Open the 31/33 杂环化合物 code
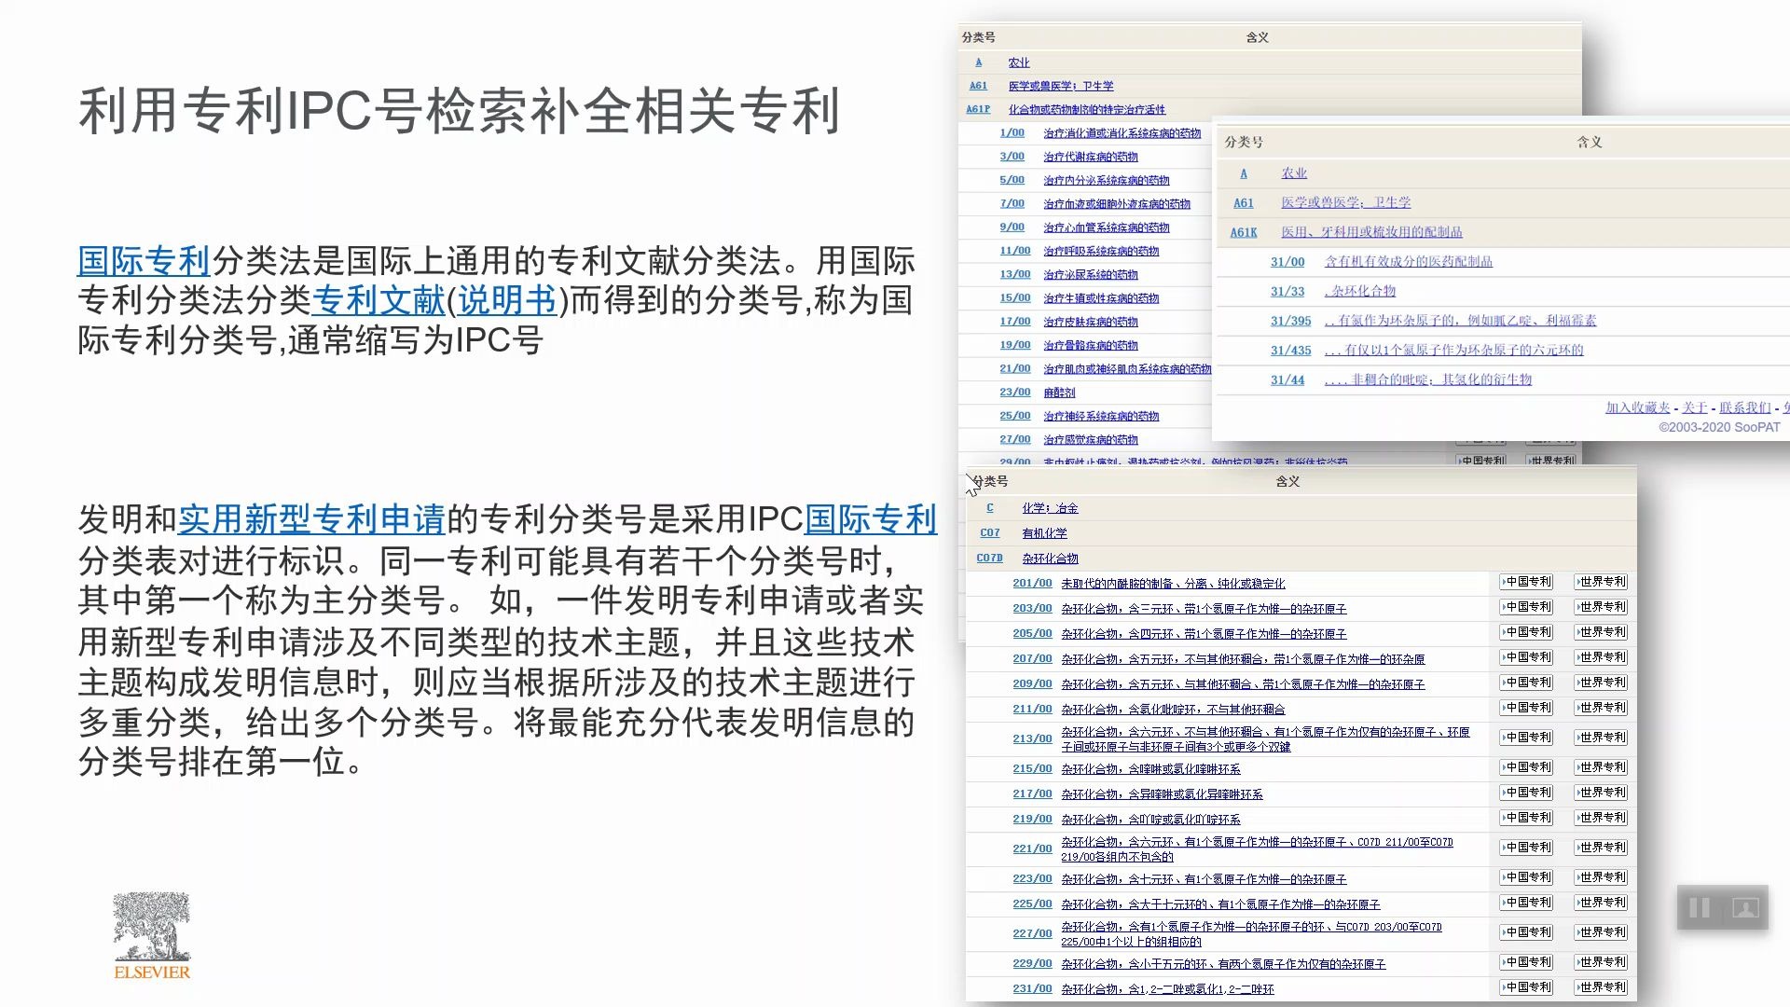The width and height of the screenshot is (1790, 1007). [1287, 292]
